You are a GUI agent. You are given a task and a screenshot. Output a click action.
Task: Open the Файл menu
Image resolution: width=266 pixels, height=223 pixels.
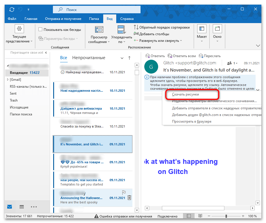(x=12, y=19)
